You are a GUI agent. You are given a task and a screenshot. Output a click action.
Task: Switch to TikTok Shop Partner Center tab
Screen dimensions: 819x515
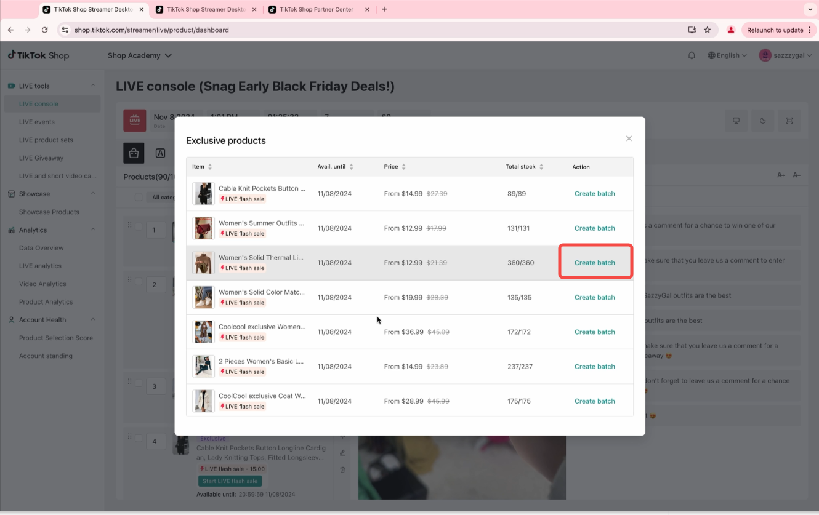pyautogui.click(x=316, y=9)
